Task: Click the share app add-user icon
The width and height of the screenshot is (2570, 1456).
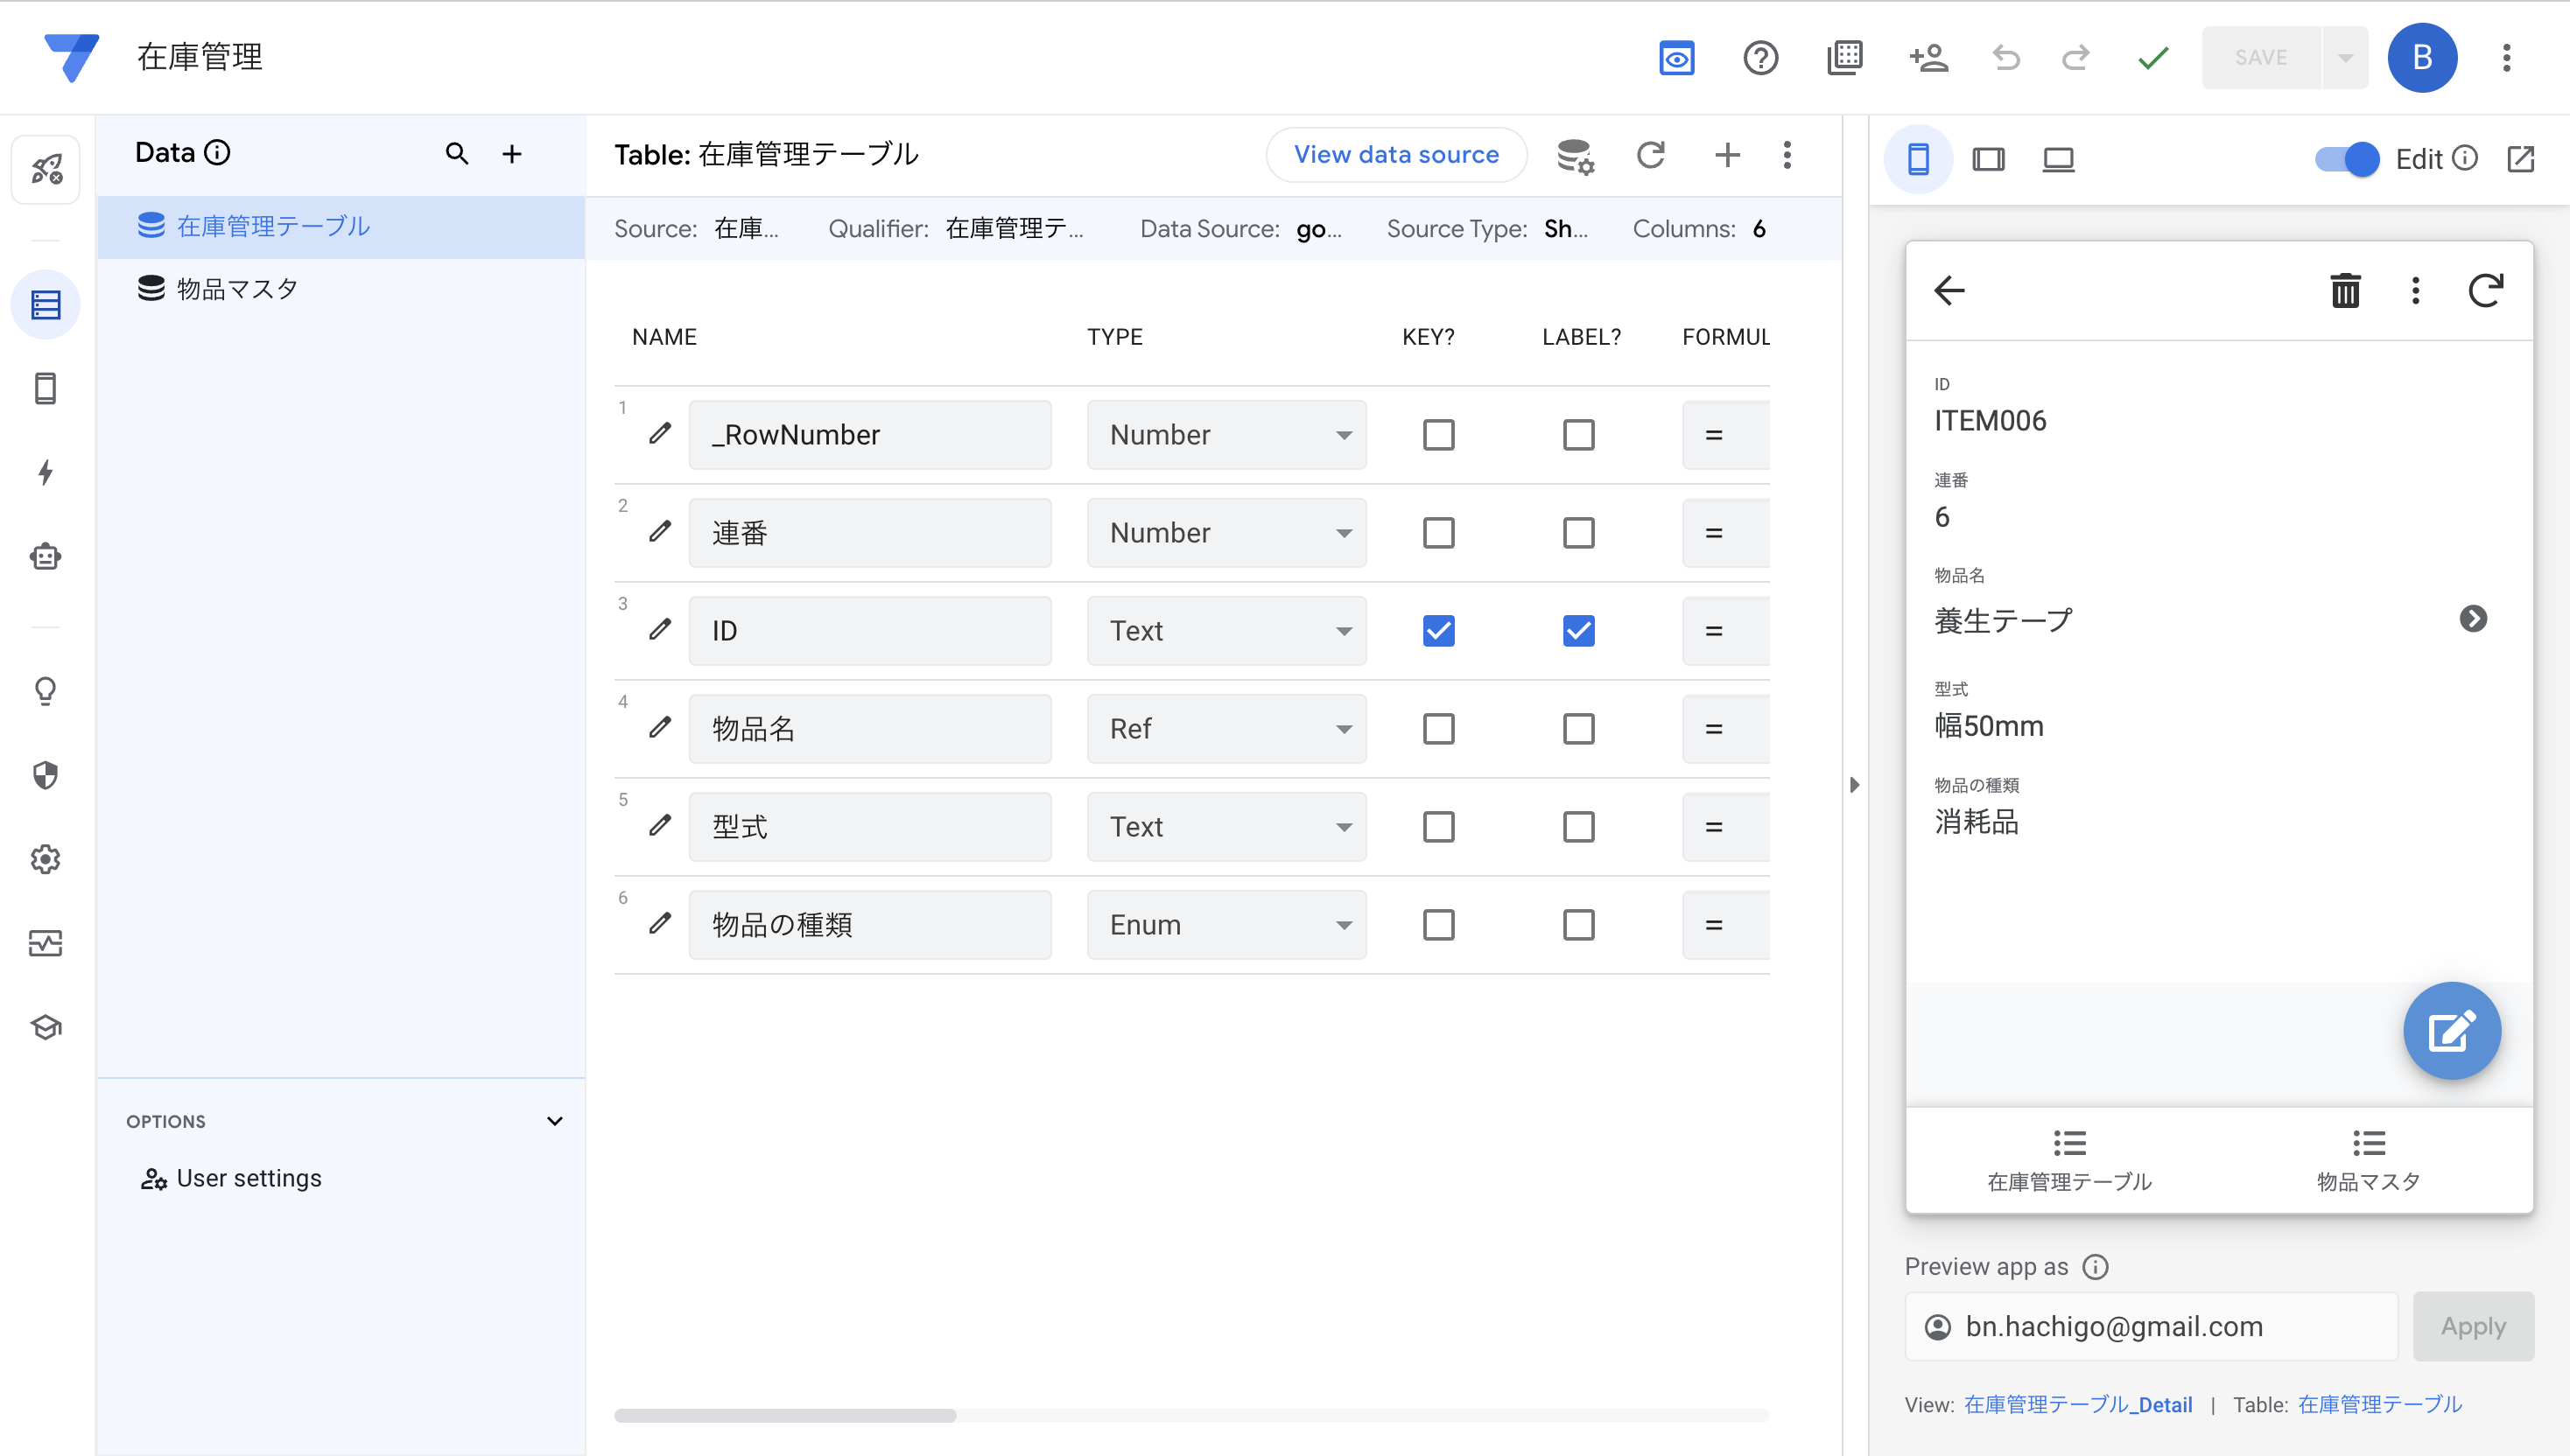Action: pyautogui.click(x=1927, y=58)
